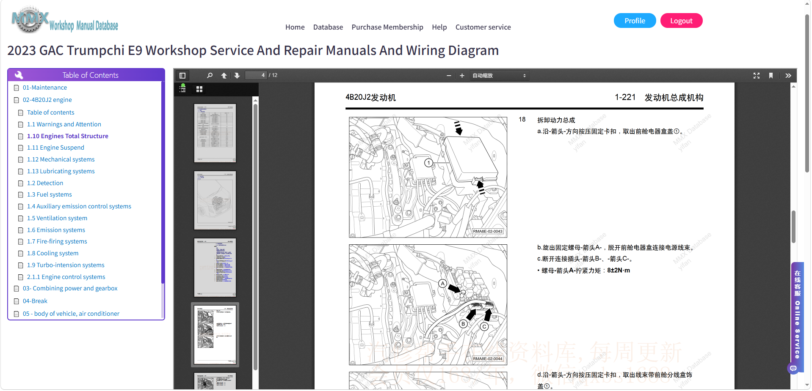Select 1.10 Engines Total Structure
This screenshot has width=812, height=391.
(68, 136)
